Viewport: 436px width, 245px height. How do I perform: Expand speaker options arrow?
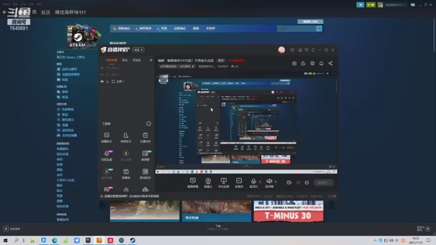click(x=276, y=182)
